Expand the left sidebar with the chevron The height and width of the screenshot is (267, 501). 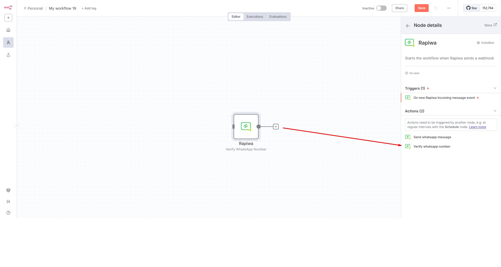click(x=17, y=126)
